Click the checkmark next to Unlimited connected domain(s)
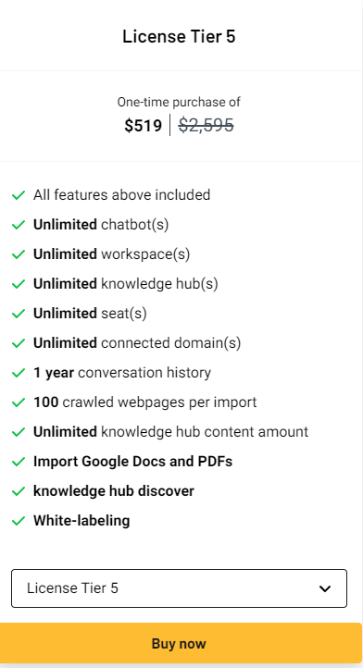This screenshot has height=668, width=363. pos(19,343)
